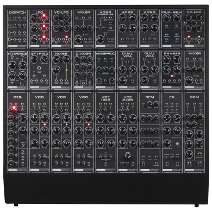Click the center knob in VC-LFO beside LFO

pyautogui.click(x=61, y=23)
